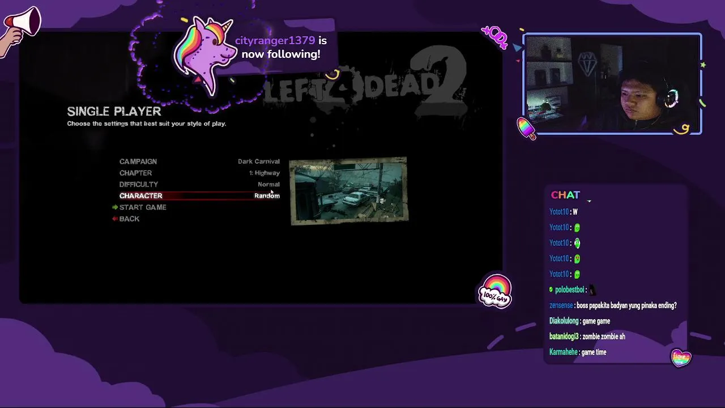Change the Normal difficulty value
Viewport: 725px width, 408px height.
pyautogui.click(x=268, y=184)
